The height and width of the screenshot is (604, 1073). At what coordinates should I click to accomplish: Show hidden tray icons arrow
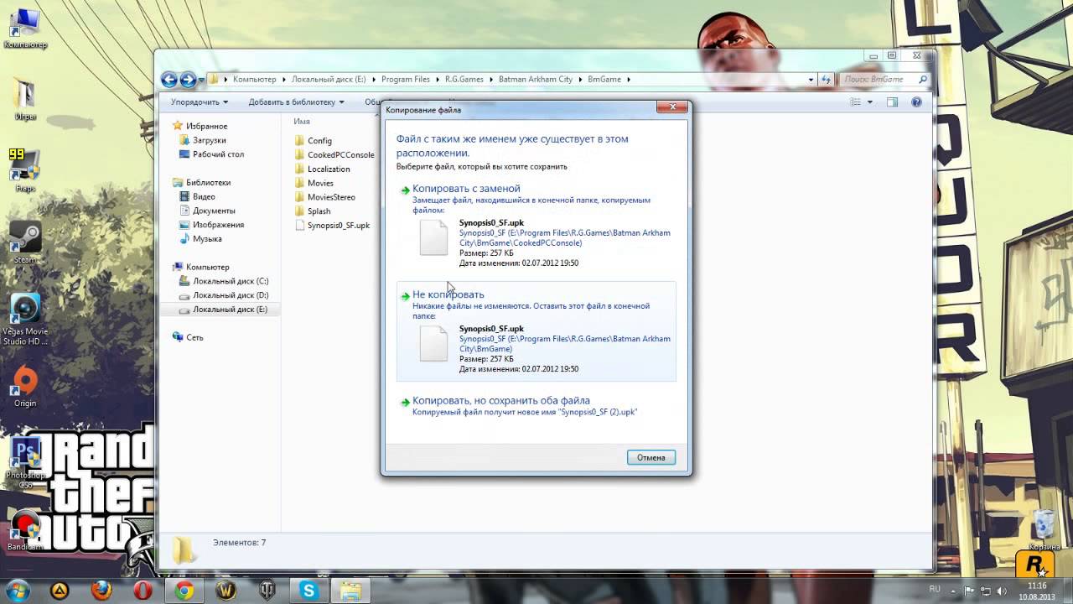click(953, 591)
